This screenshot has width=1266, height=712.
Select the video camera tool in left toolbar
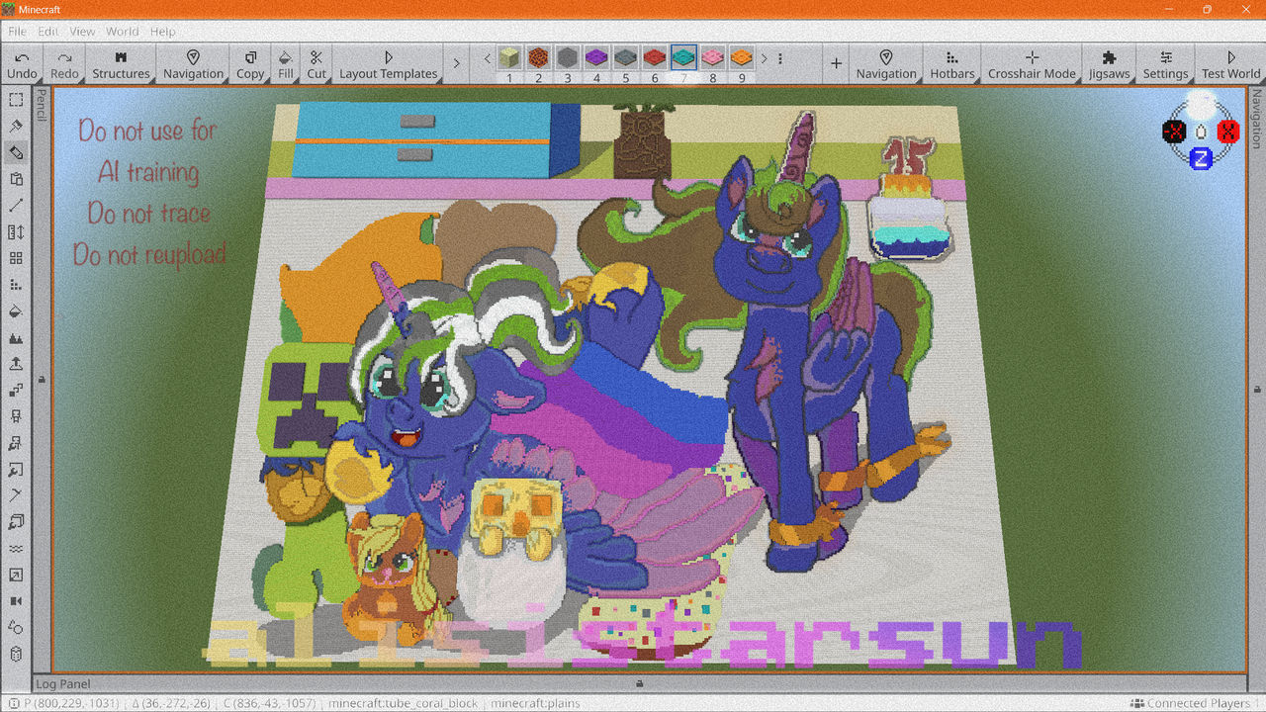point(16,601)
